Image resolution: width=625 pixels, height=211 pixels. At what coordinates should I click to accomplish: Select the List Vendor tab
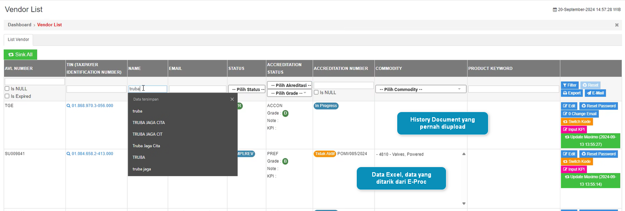coord(18,40)
